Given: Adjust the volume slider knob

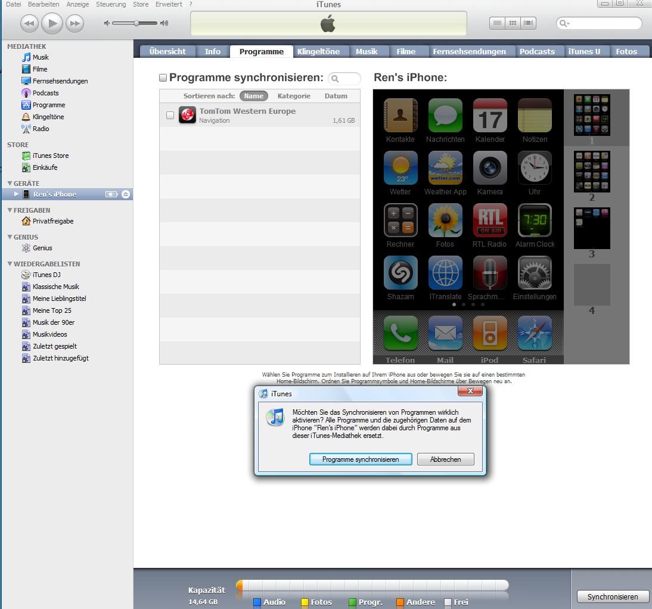Looking at the screenshot, I should coord(136,23).
